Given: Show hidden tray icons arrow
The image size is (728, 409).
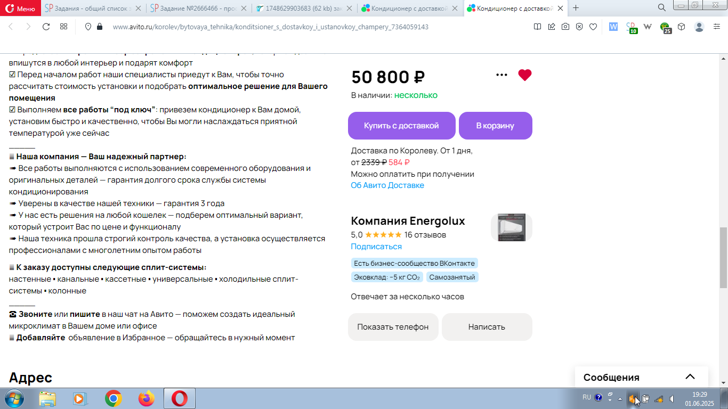Looking at the screenshot, I should pyautogui.click(x=620, y=398).
